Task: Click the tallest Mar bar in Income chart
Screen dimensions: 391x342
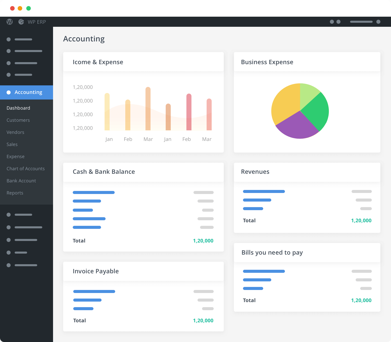Action: pos(148,109)
